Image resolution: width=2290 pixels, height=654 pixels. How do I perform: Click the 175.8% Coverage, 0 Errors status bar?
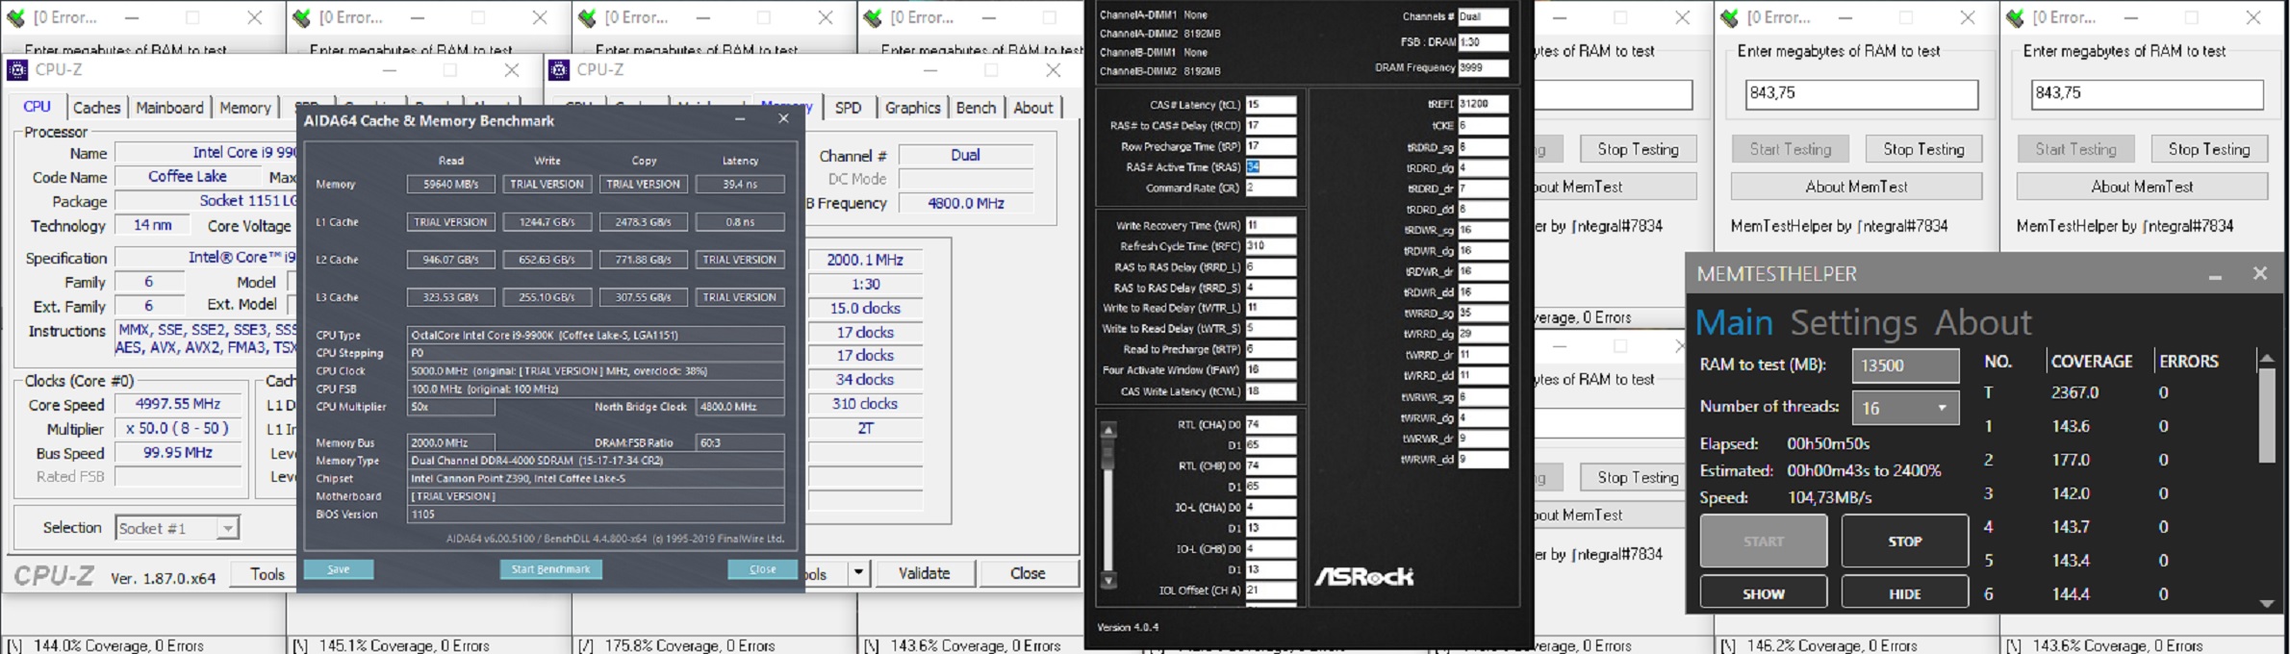690,645
